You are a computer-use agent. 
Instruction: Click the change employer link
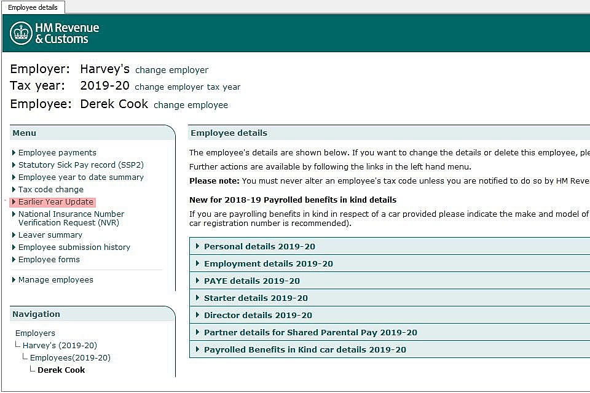coord(171,70)
